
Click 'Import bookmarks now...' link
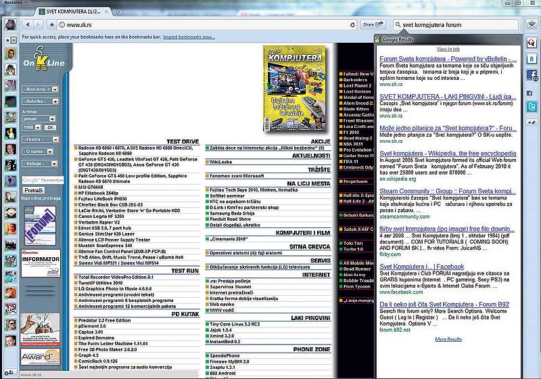pos(189,37)
